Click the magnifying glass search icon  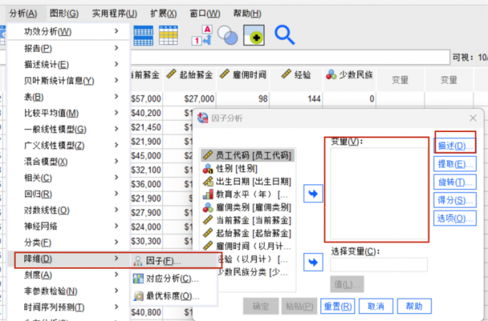284,35
